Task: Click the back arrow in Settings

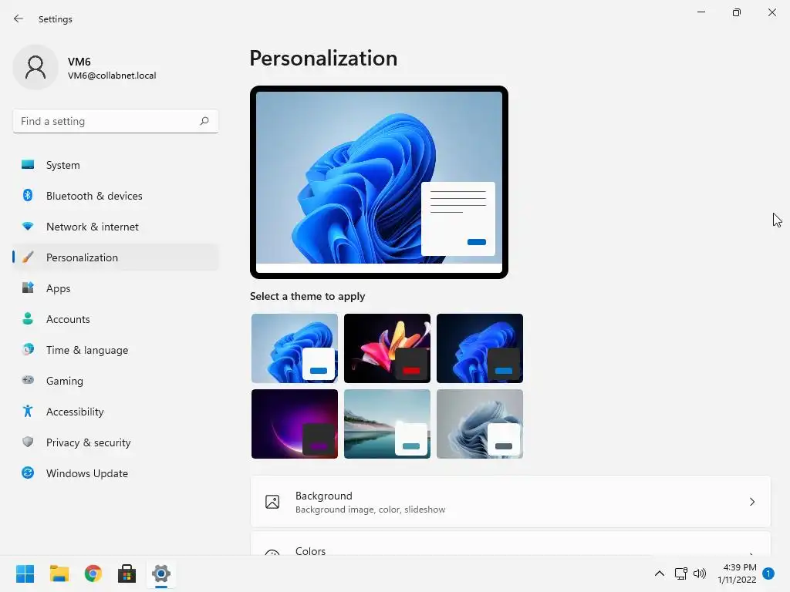Action: tap(19, 18)
